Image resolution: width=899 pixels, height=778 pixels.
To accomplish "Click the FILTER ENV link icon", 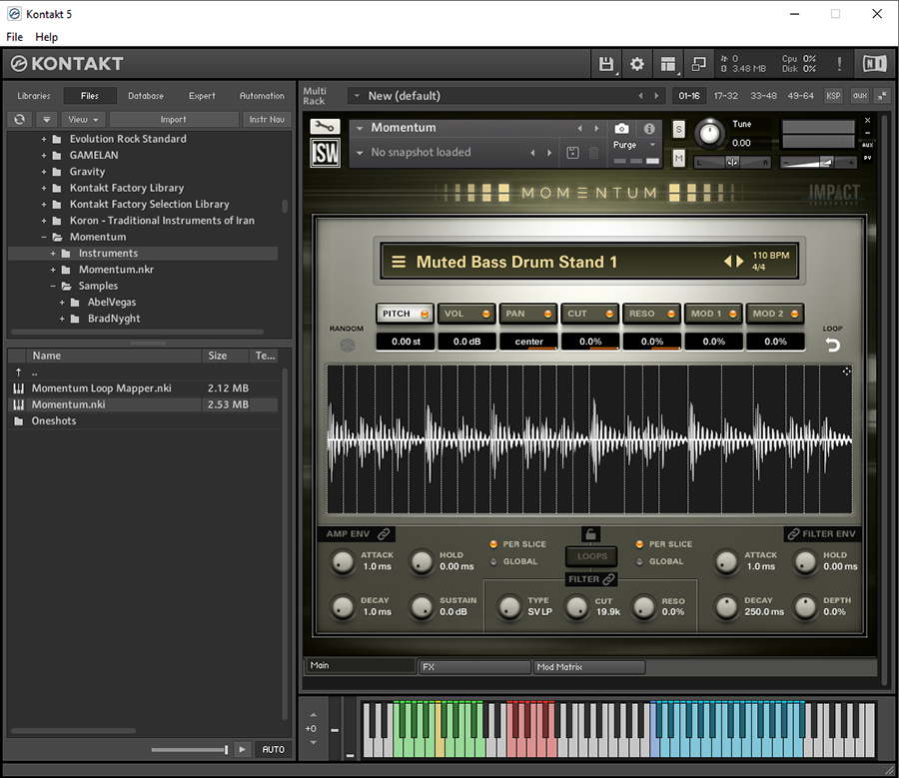I will click(793, 533).
